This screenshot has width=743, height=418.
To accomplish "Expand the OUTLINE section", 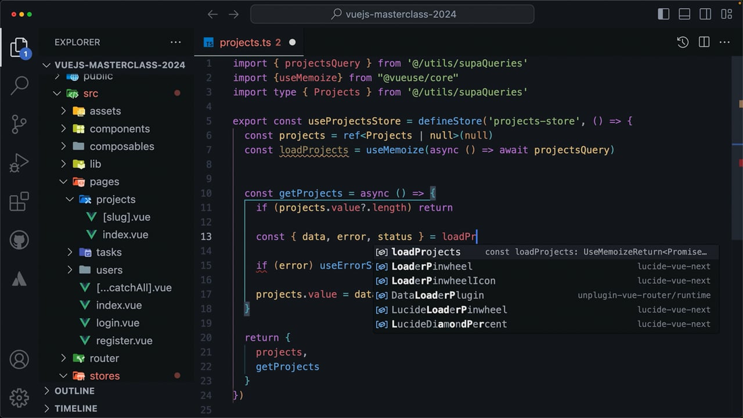I will click(116, 391).
